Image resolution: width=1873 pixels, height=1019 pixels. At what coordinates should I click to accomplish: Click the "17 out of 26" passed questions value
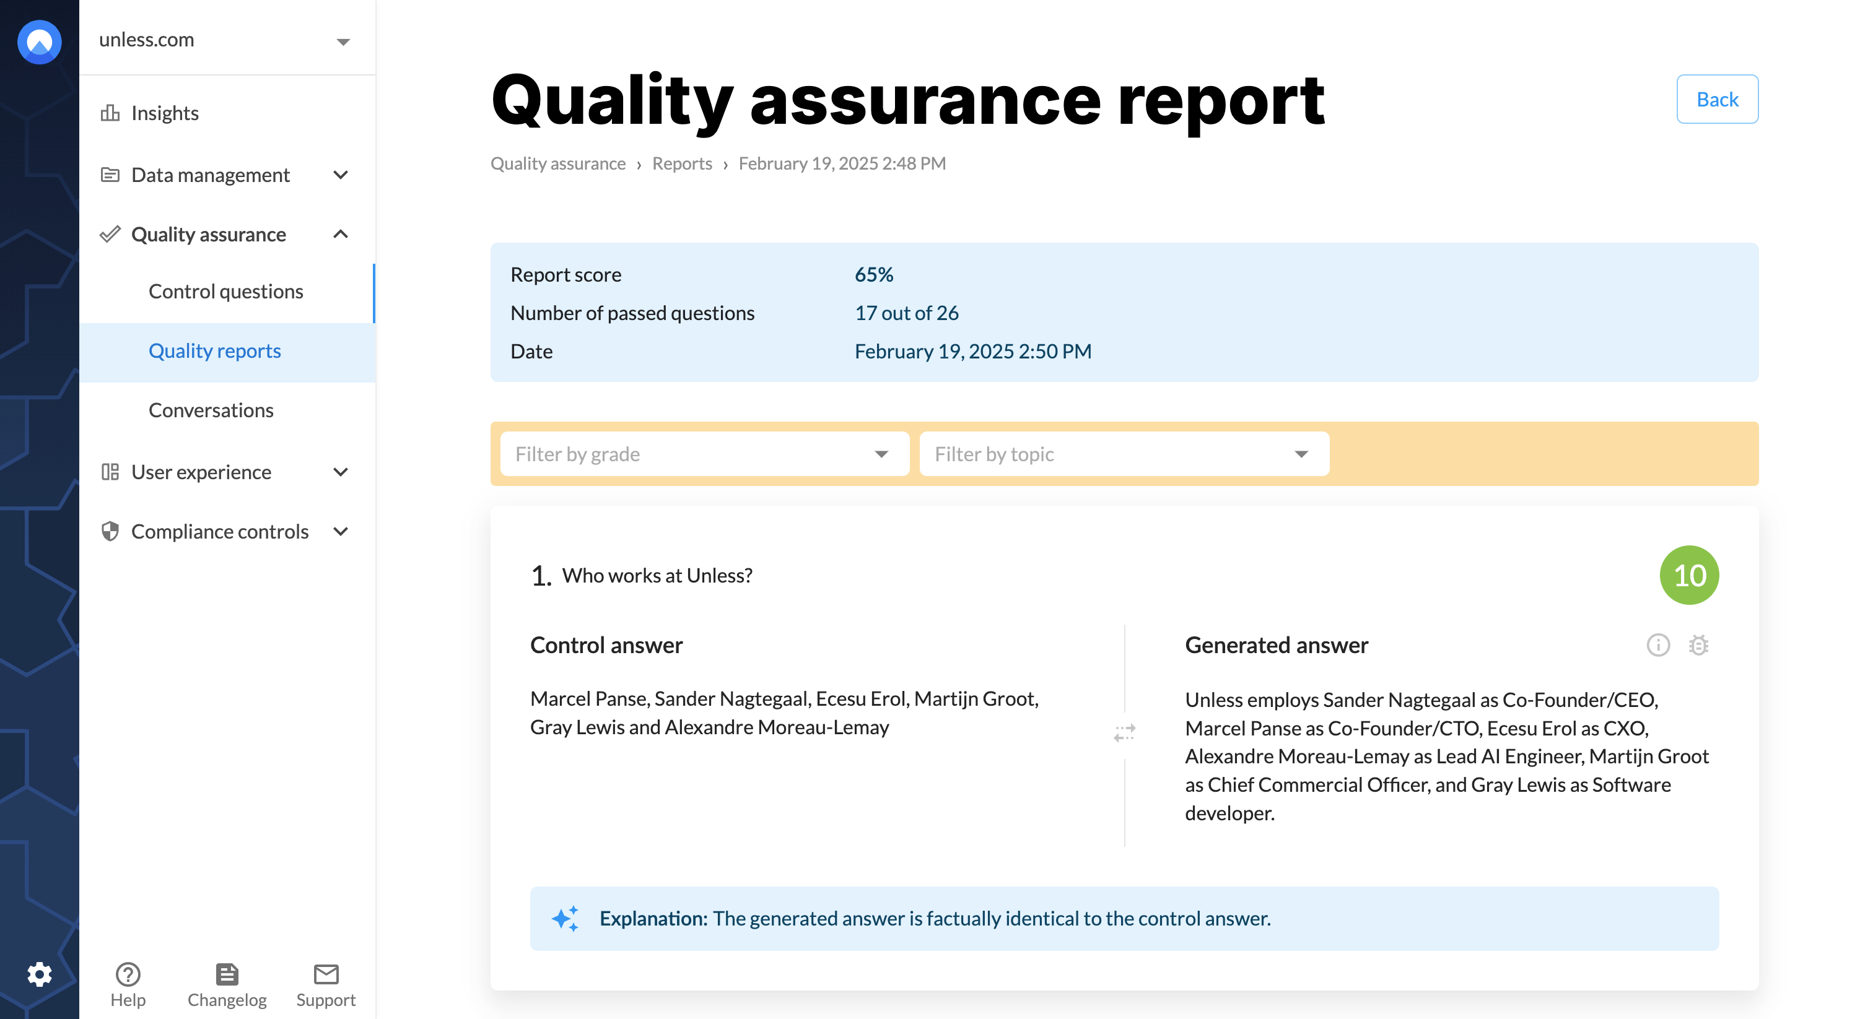click(x=906, y=313)
